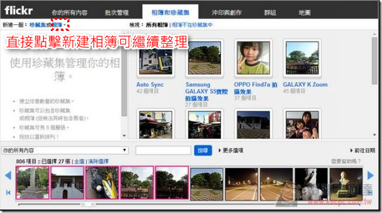
Task: Click the GALAXY K Zoom album title
Action: [305, 85]
